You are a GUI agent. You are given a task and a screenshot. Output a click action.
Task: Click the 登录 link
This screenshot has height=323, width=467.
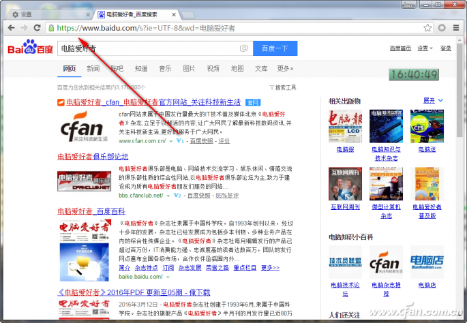[446, 48]
